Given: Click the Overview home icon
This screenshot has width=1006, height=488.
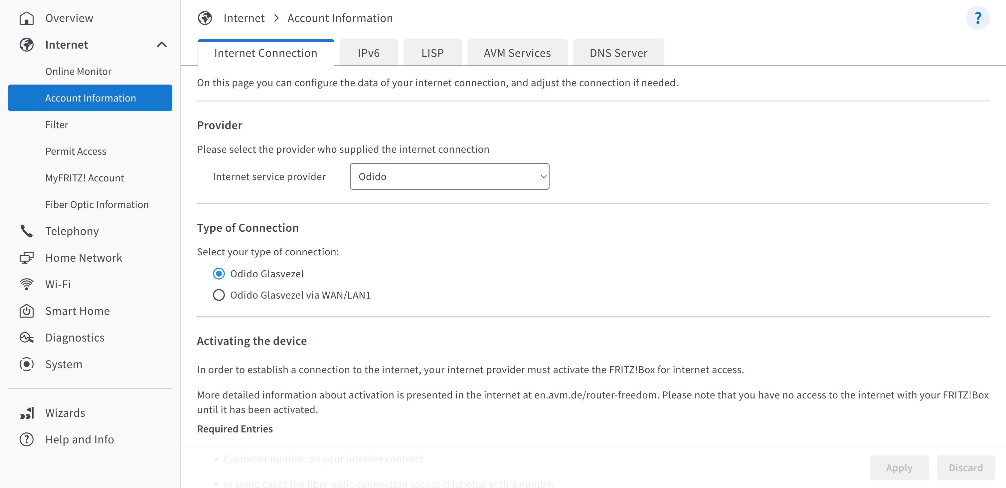Looking at the screenshot, I should coord(27,18).
